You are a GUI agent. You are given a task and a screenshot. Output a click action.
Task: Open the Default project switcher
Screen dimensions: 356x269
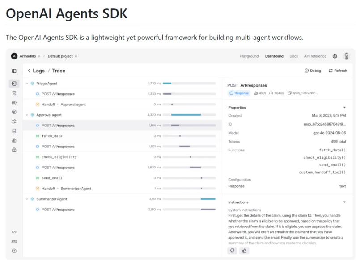[x=63, y=56]
